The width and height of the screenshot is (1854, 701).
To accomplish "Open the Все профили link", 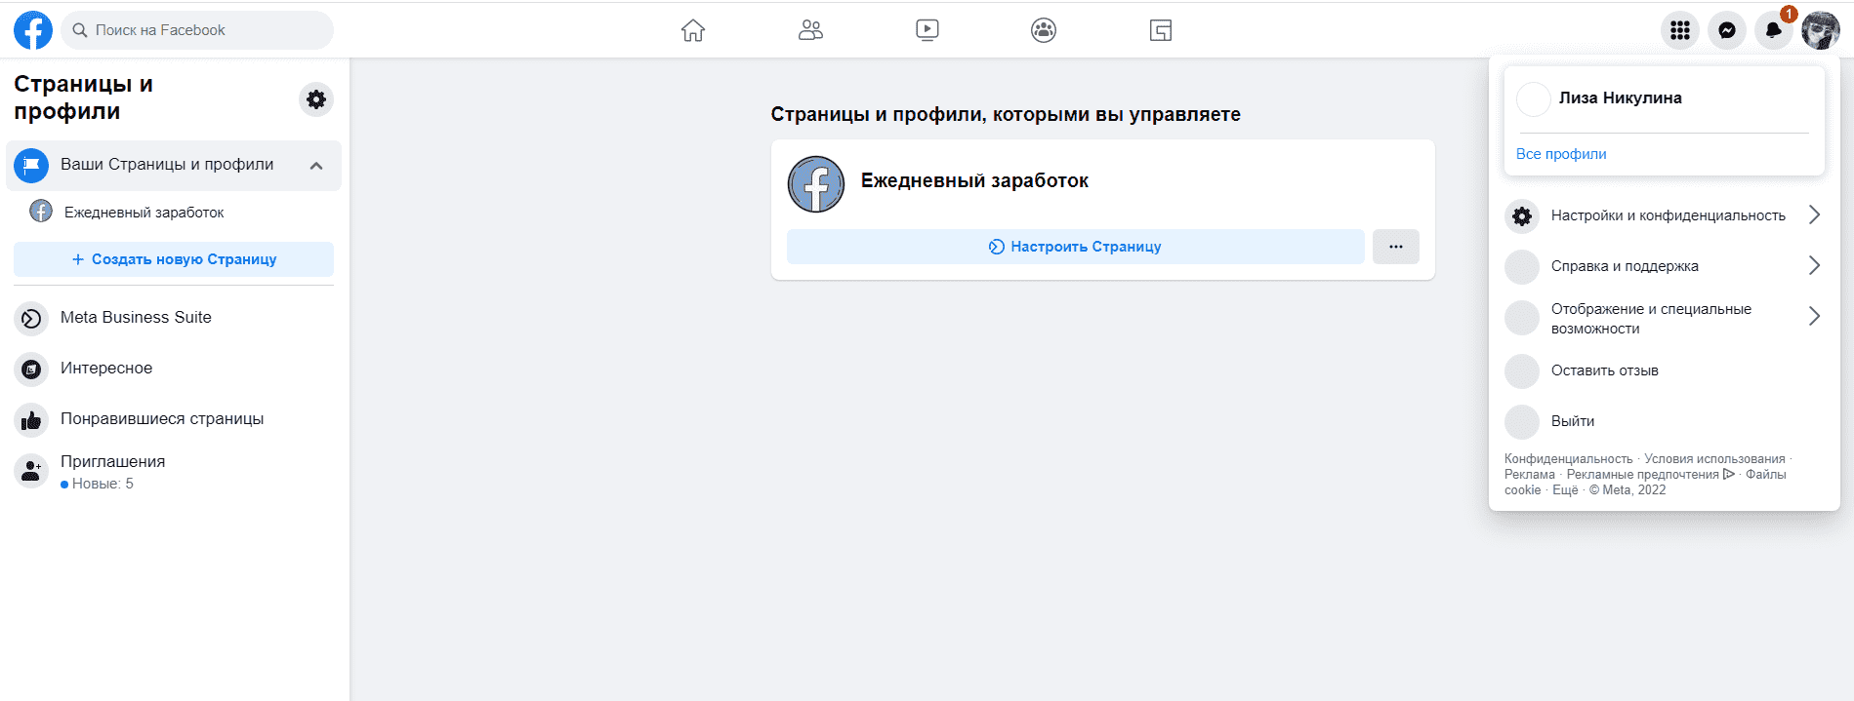I will click(1560, 154).
